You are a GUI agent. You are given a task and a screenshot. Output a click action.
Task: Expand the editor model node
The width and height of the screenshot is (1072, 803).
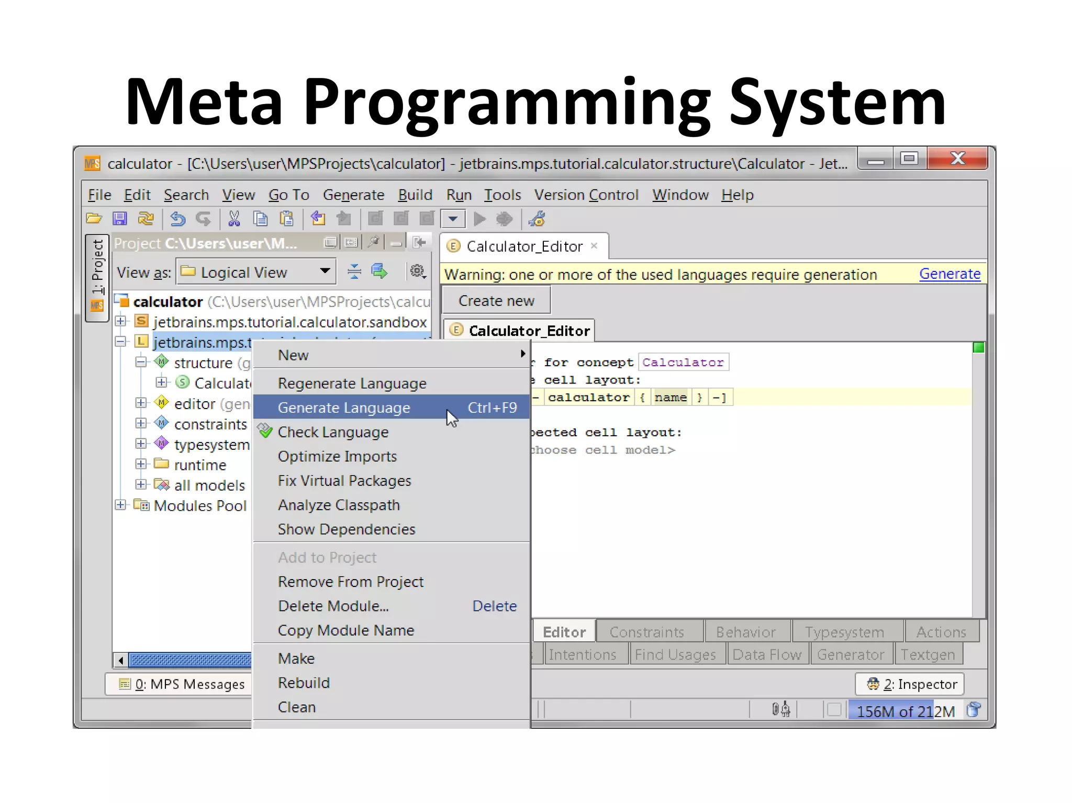coord(141,402)
